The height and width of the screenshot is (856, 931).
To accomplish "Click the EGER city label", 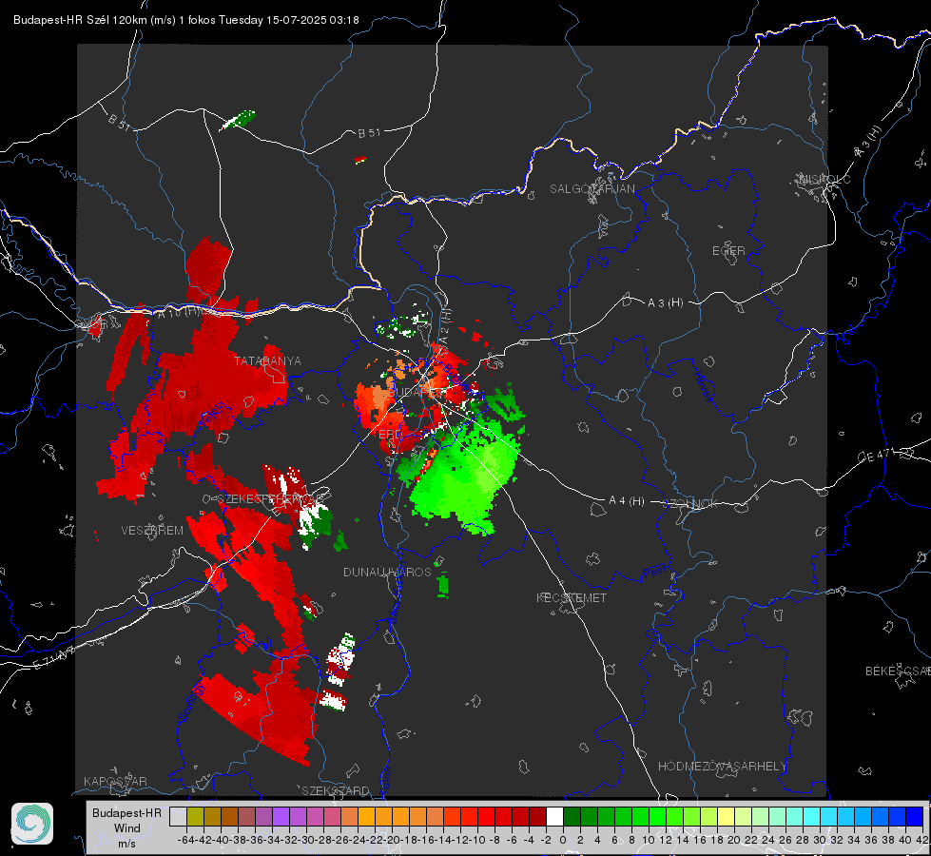I will click(728, 251).
